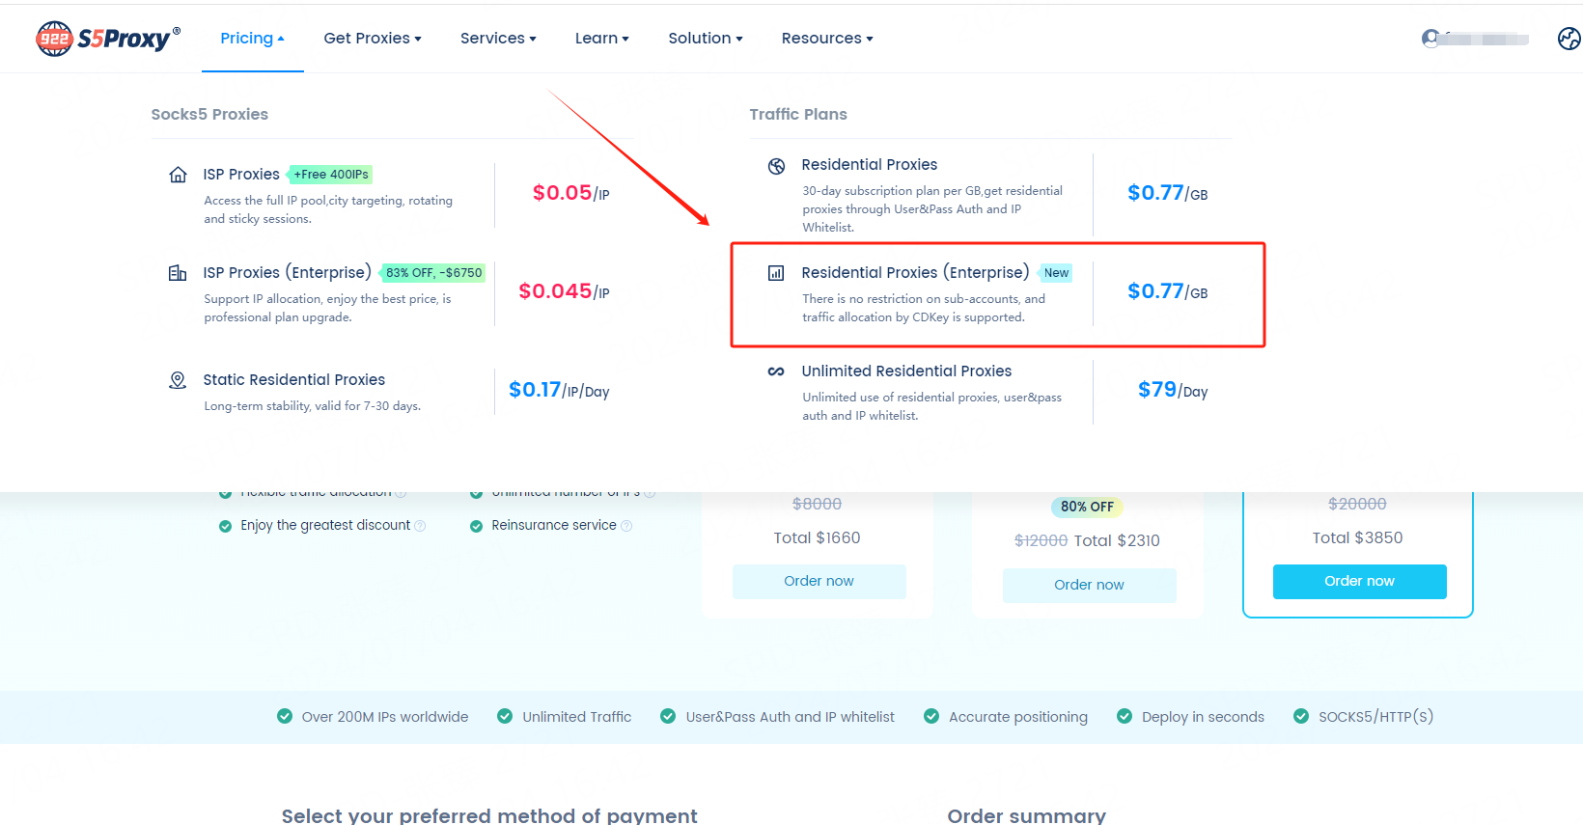The height and width of the screenshot is (825, 1583).
Task: Click info icon beside Enjoy the greatest discount
Action: click(420, 526)
